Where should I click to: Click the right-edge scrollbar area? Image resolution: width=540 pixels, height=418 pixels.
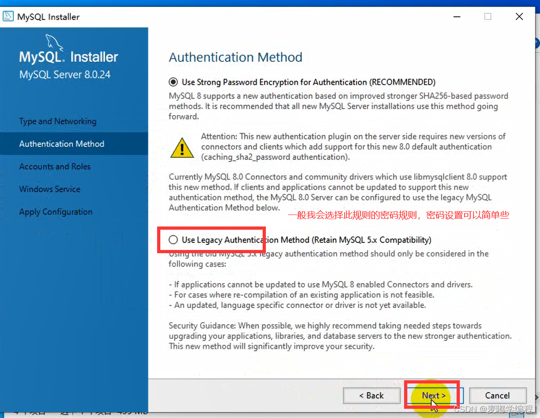click(536, 207)
